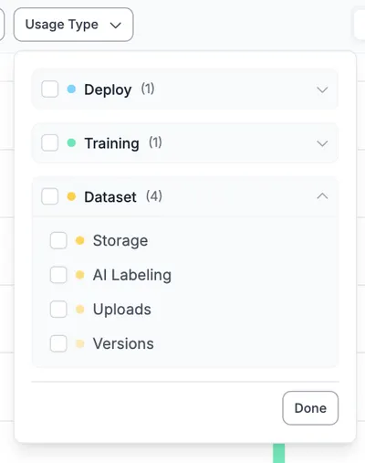Click the green Training color dot
Viewport: 365px width, 463px height.
[71, 142]
